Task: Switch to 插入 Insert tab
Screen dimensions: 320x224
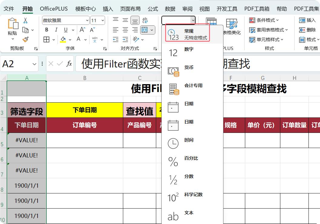Action: [x=108, y=9]
